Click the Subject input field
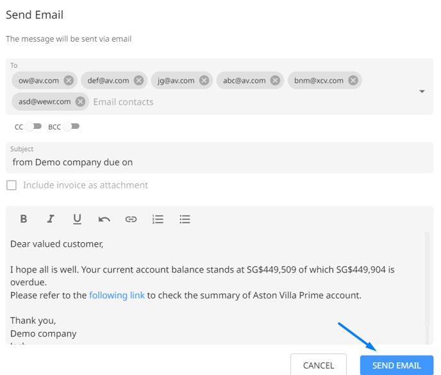Image resolution: width=441 pixels, height=375 pixels. click(x=219, y=158)
